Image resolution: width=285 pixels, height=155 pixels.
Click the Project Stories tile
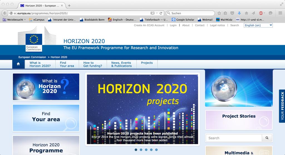pos(239,120)
